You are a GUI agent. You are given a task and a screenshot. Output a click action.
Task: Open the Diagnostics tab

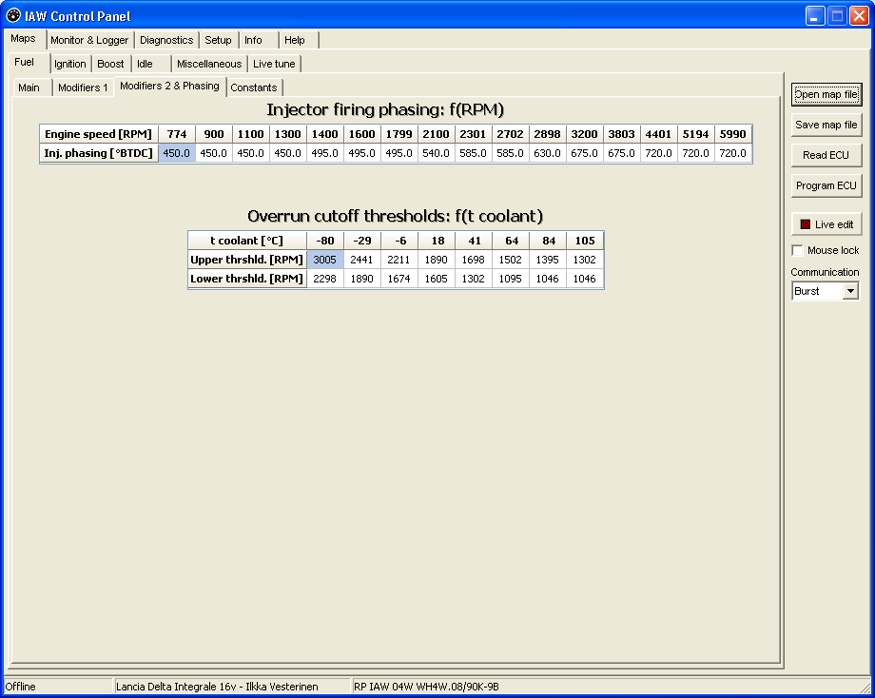pyautogui.click(x=166, y=40)
